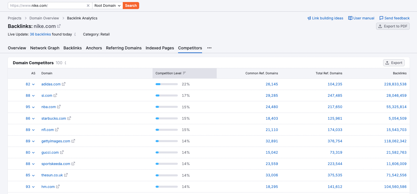Click 104,560,586 backlinks for hm.com
Screen dimensions: 417x194
[395, 187]
